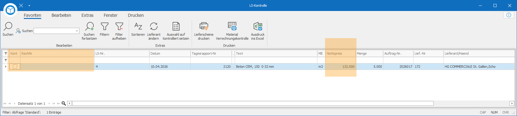The image size is (517, 116).
Task: Click the Text column header
Action: (x=276, y=53)
